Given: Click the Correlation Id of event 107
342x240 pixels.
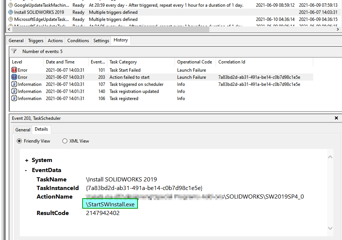Looking at the screenshot, I should 259,84.
